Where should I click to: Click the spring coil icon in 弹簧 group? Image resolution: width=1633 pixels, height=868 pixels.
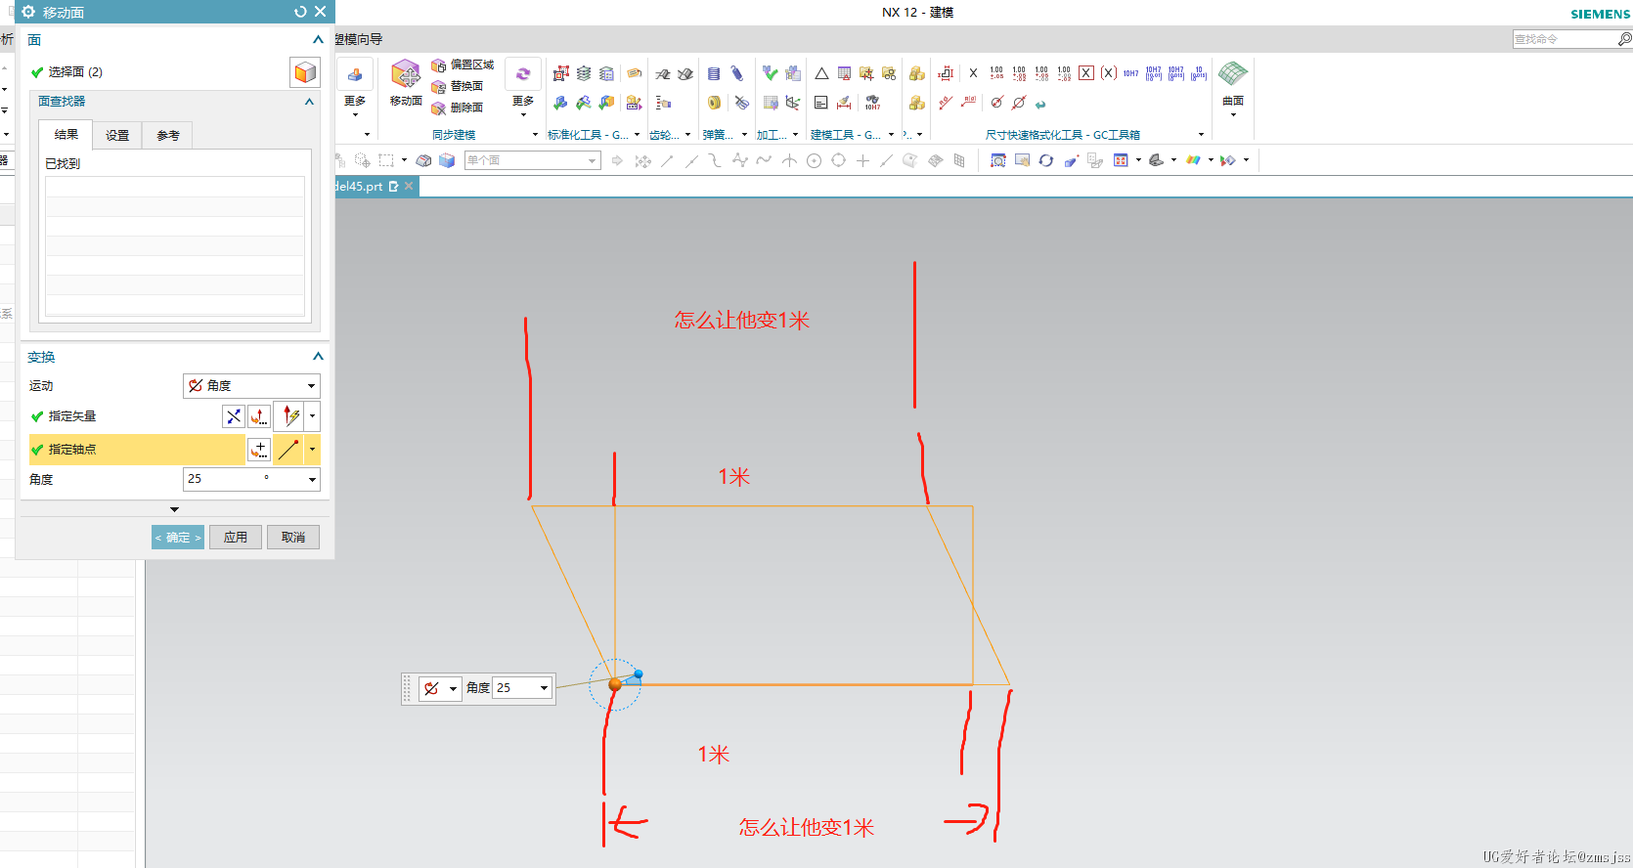click(x=714, y=74)
